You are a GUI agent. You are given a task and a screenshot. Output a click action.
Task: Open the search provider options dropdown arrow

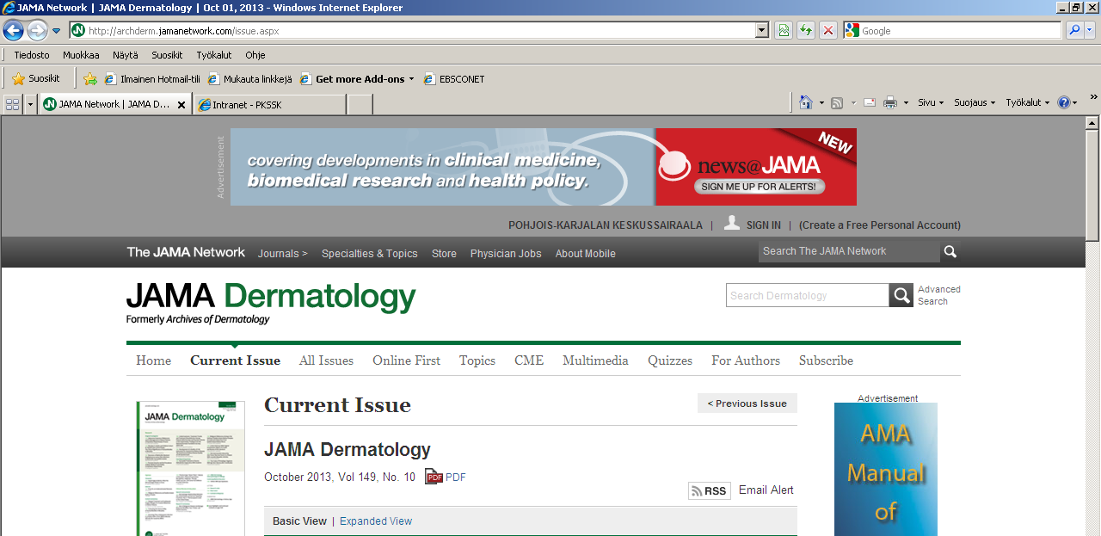click(1090, 31)
